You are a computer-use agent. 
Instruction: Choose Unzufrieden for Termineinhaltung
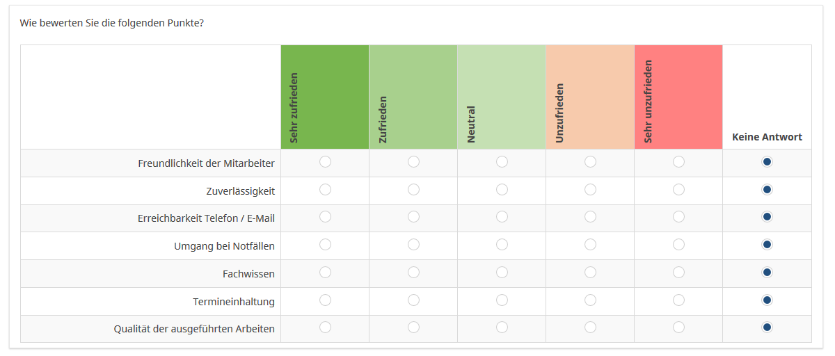click(x=590, y=300)
